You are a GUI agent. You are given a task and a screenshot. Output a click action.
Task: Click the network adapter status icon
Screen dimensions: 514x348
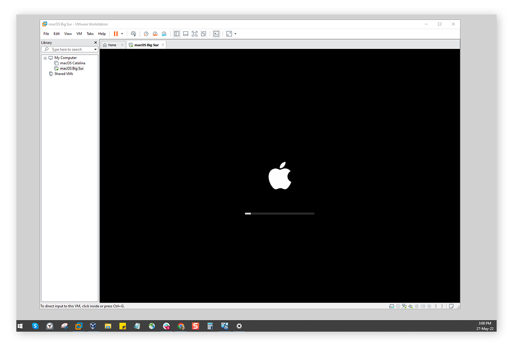click(x=404, y=306)
